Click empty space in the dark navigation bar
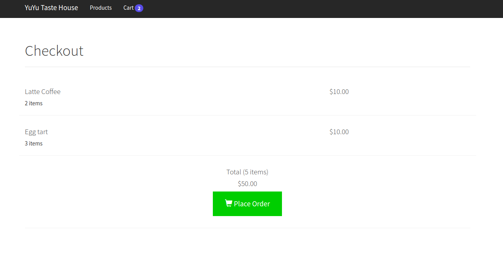 [x=312, y=9]
